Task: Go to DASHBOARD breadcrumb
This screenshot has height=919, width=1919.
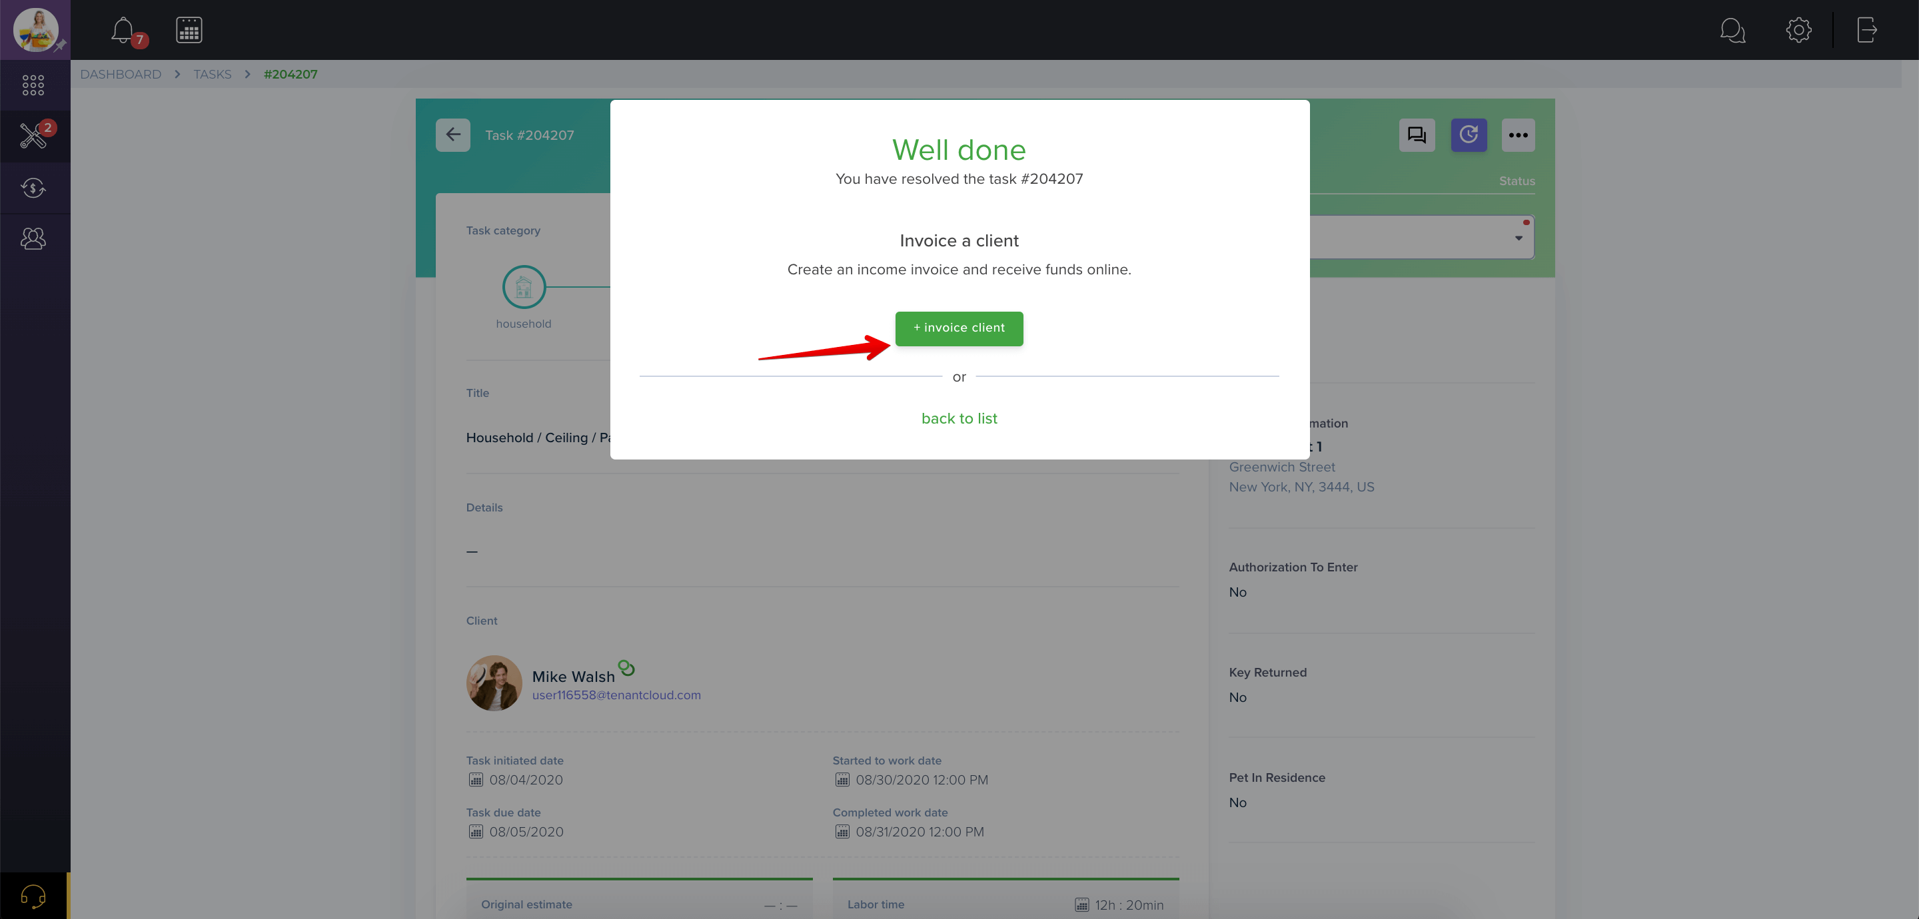Action: point(121,75)
